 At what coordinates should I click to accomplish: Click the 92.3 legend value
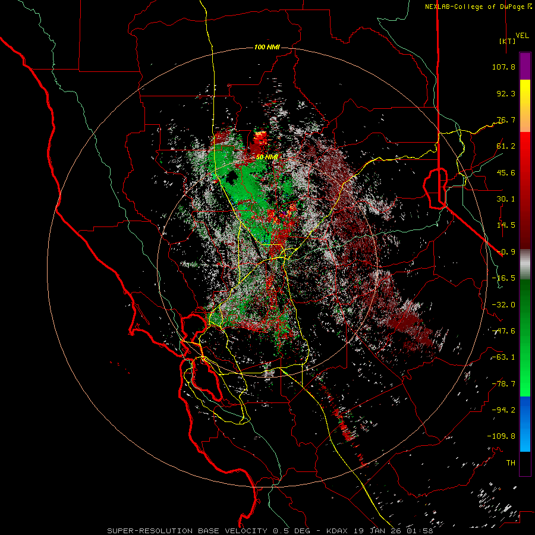(506, 93)
